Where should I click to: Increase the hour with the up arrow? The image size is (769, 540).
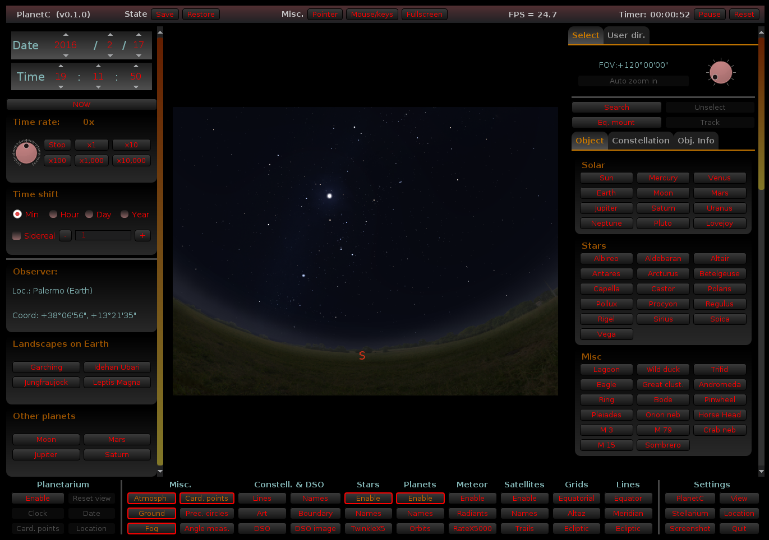pos(61,66)
